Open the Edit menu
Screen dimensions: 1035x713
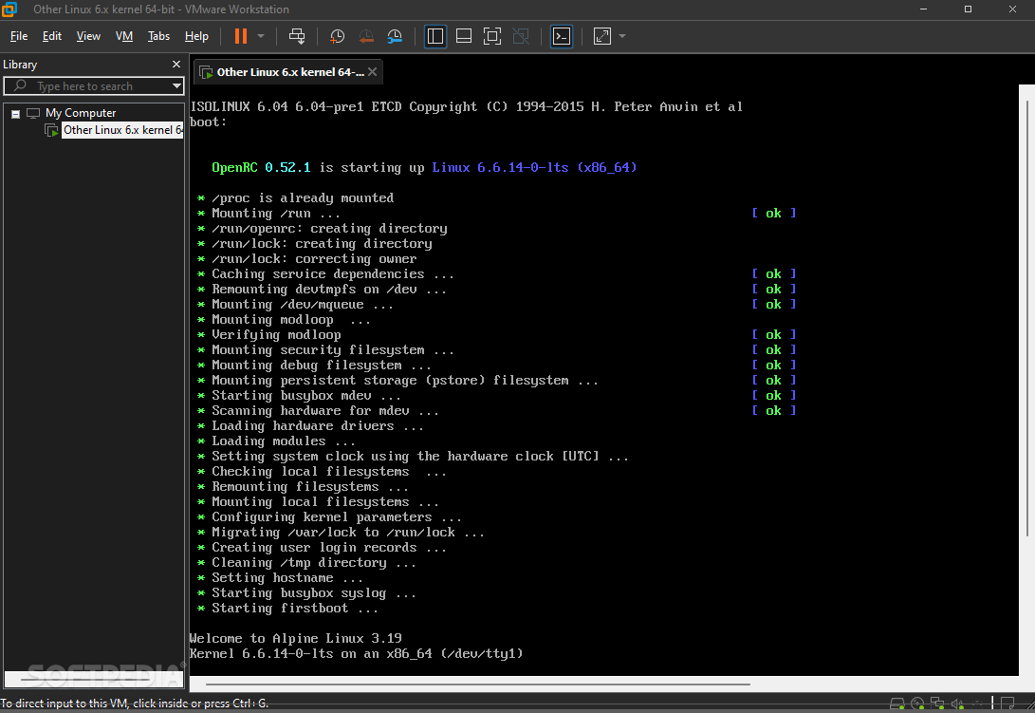[52, 36]
